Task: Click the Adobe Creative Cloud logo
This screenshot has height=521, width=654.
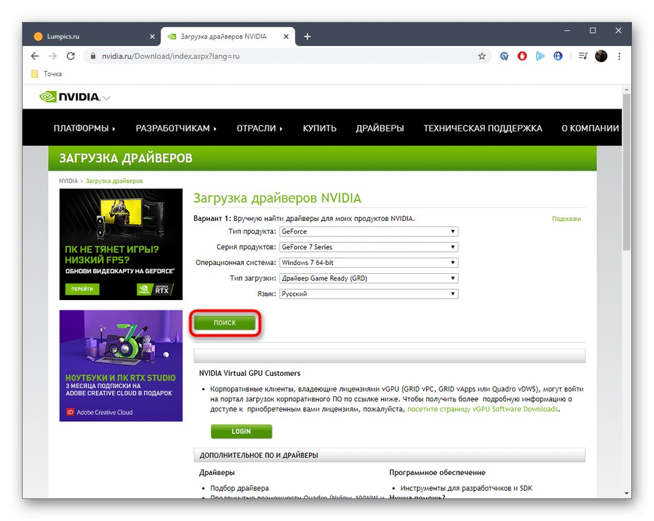Action: pos(100,412)
